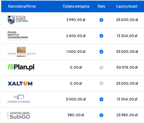144x123 pixels.
Task: Open the Kancelaria SubiGO logo
Action: (x=19, y=115)
